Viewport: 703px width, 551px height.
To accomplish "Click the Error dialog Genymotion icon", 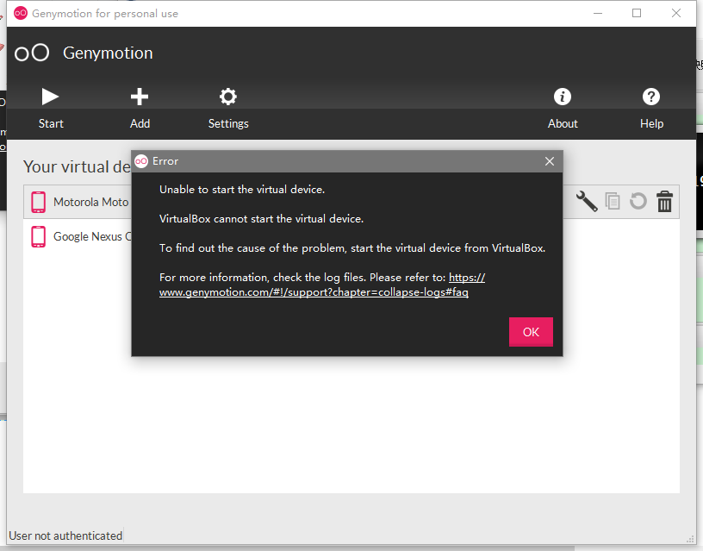I will (141, 161).
